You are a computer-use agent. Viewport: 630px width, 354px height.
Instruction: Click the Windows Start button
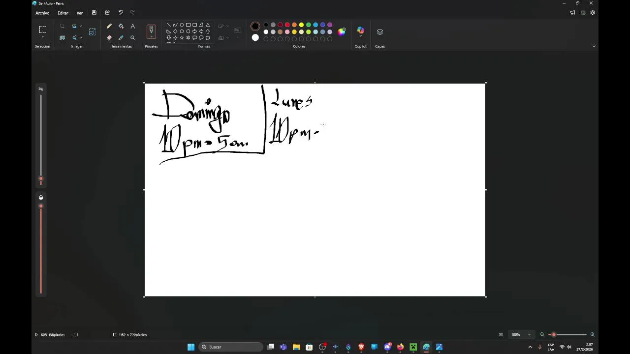point(191,347)
